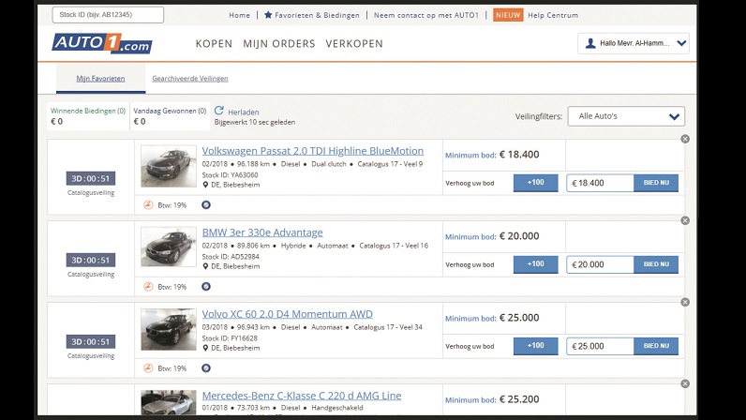This screenshot has width=746, height=420.
Task: Open the BMW 3er 330e Advantage listing
Action: (x=262, y=232)
